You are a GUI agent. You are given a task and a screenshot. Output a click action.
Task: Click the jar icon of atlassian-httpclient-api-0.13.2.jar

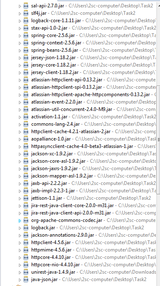26,80
